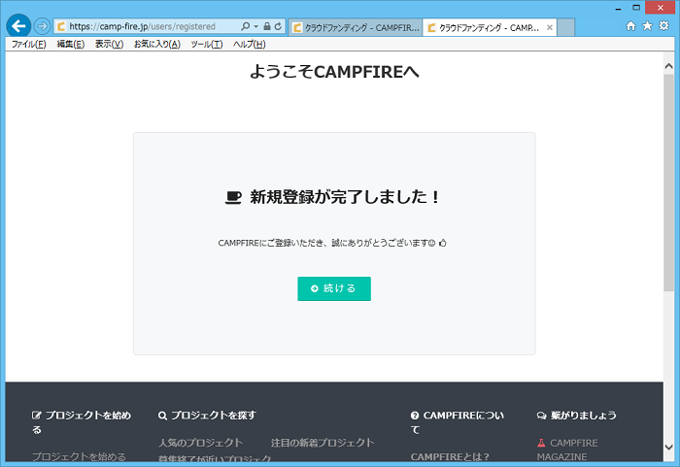Open the 表示(V) menu

109,45
